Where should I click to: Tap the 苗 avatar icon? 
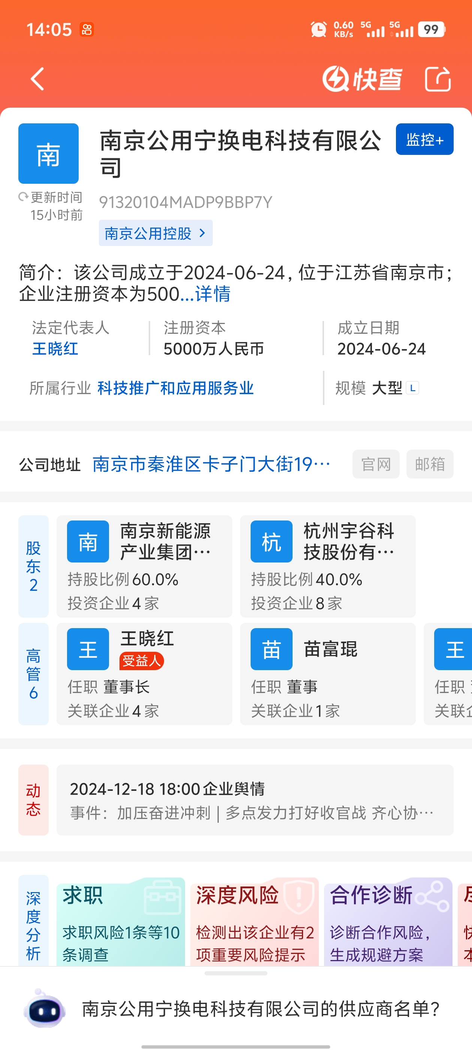click(271, 649)
